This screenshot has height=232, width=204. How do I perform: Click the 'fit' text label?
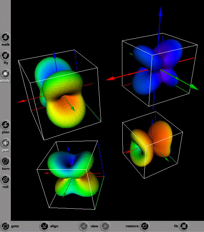176,226
